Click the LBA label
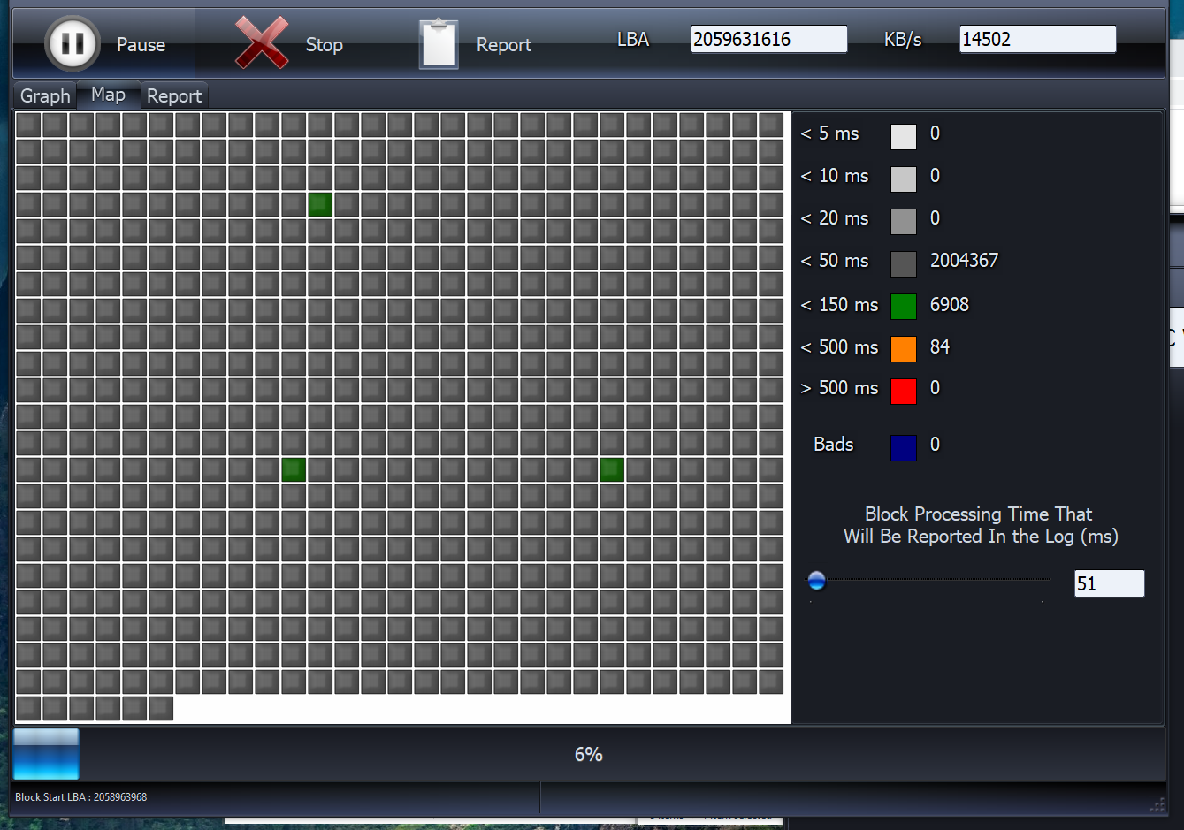The image size is (1184, 830). point(633,40)
